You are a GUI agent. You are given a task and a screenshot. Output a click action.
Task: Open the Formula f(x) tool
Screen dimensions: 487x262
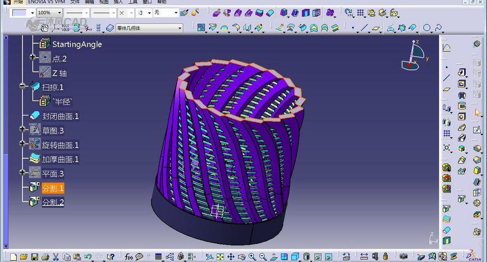129,257
